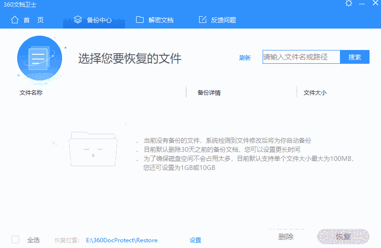Click the decrypt documents folder icon
Screen dimensions: 381x248
140,20
